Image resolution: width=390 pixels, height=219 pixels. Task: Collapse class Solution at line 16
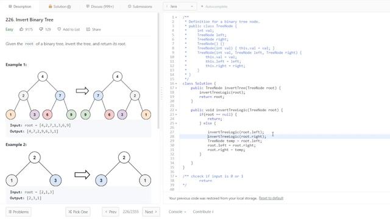click(x=176, y=84)
